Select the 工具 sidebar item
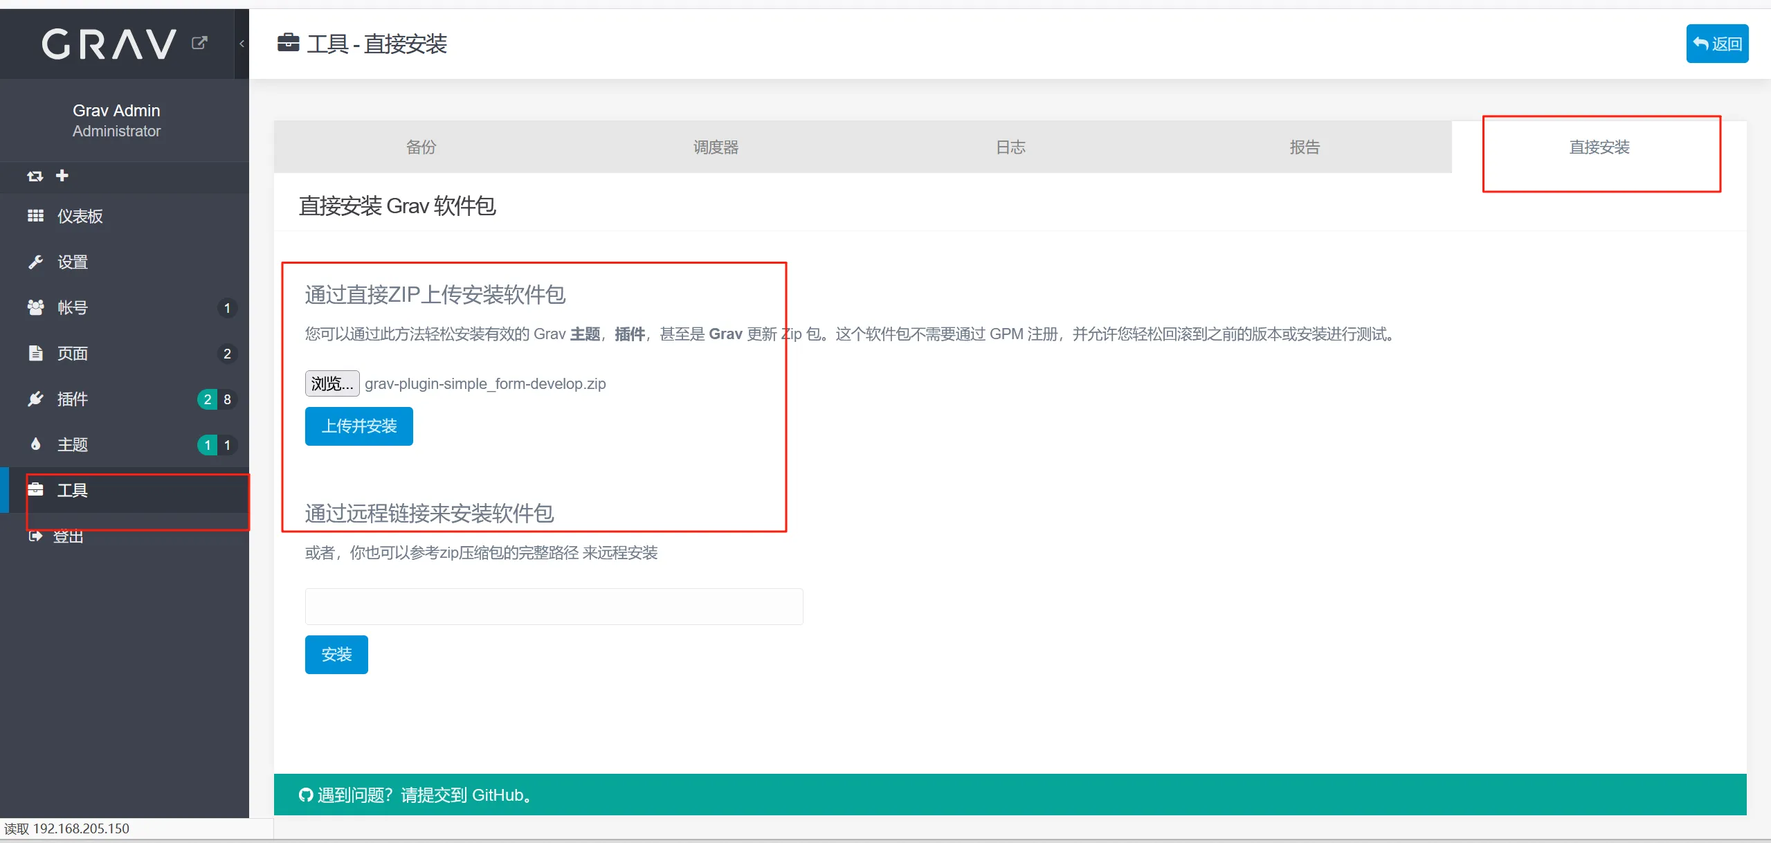 tap(72, 490)
